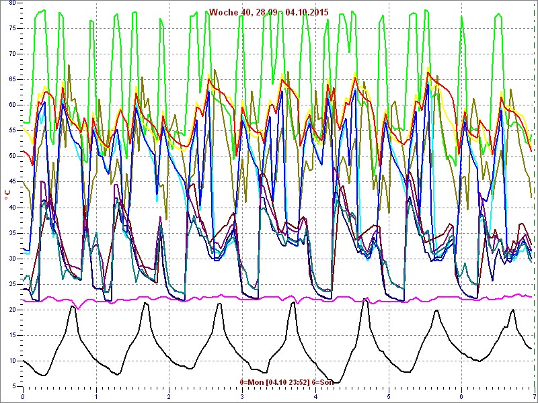
Task: Click the y-axis label 70
Action: point(11,54)
